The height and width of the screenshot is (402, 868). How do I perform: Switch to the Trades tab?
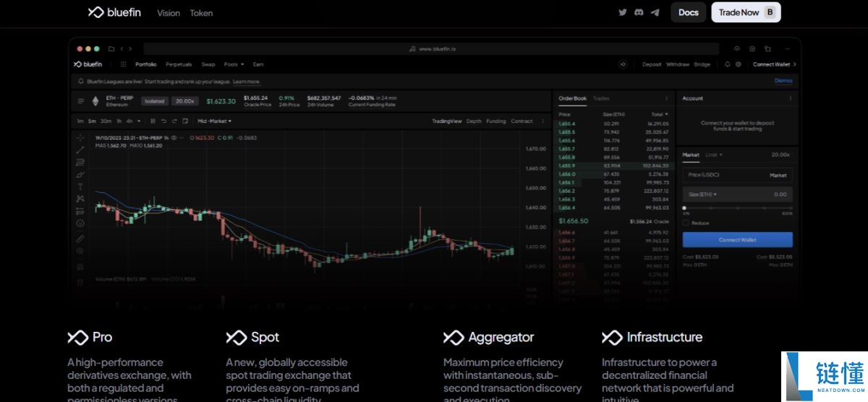601,98
